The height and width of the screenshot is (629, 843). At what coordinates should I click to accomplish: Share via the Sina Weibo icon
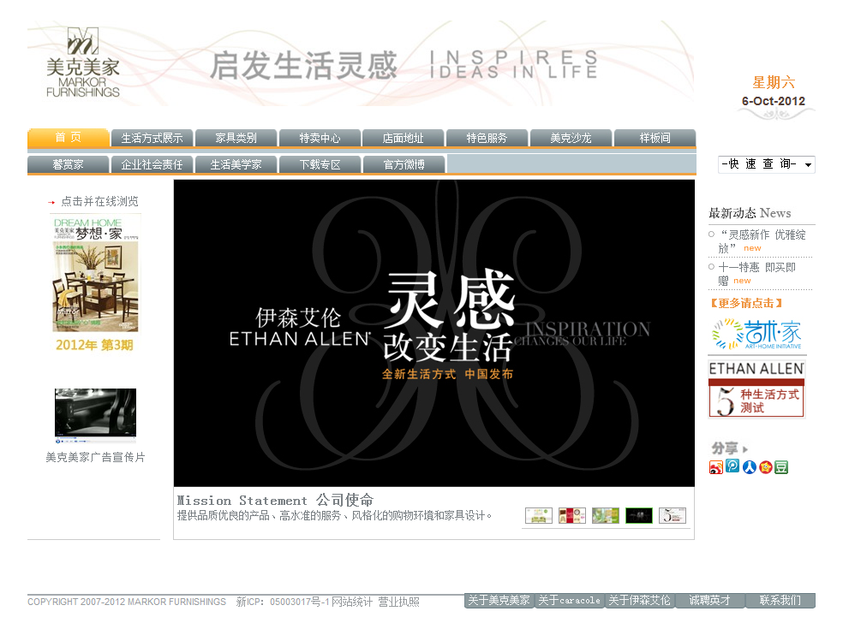[x=715, y=466]
